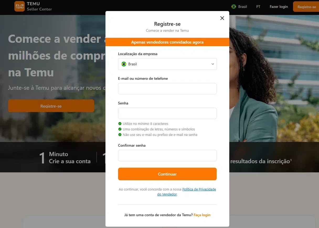The height and width of the screenshot is (228, 319).
Task: Click the green check beside letters, numbers, symbols rule
Action: tap(120, 129)
